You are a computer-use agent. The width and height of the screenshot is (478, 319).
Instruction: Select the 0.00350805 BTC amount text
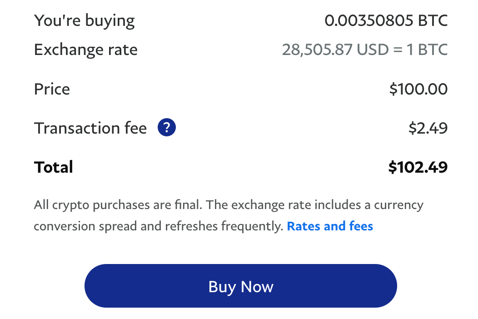pyautogui.click(x=386, y=20)
